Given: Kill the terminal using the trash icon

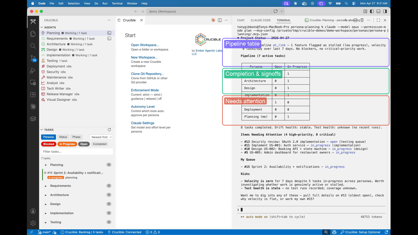Looking at the screenshot, I should (x=362, y=20).
